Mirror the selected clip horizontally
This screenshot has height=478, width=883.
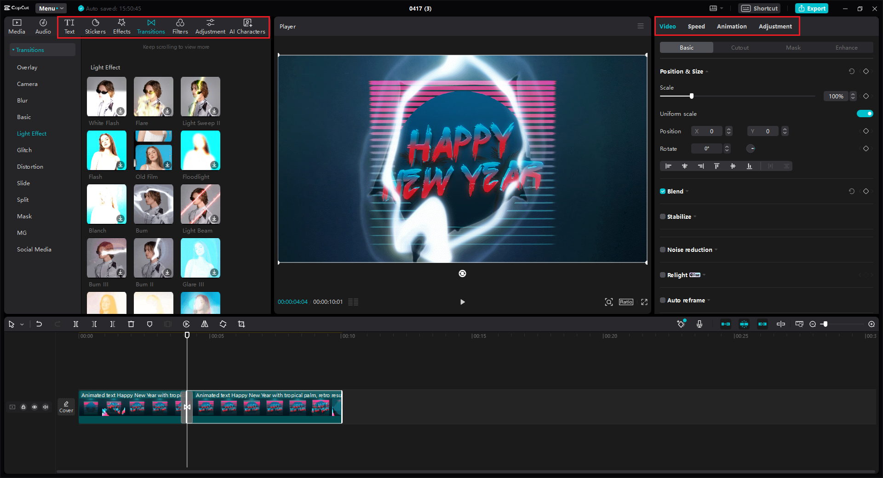(x=205, y=324)
